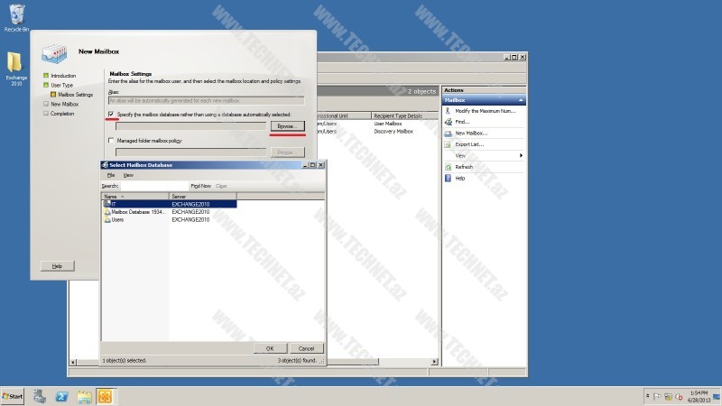Sort by the Server column header
The height and width of the screenshot is (406, 722).
point(202,196)
